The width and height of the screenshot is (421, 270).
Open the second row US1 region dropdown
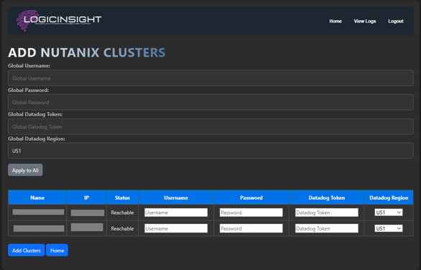(x=389, y=228)
